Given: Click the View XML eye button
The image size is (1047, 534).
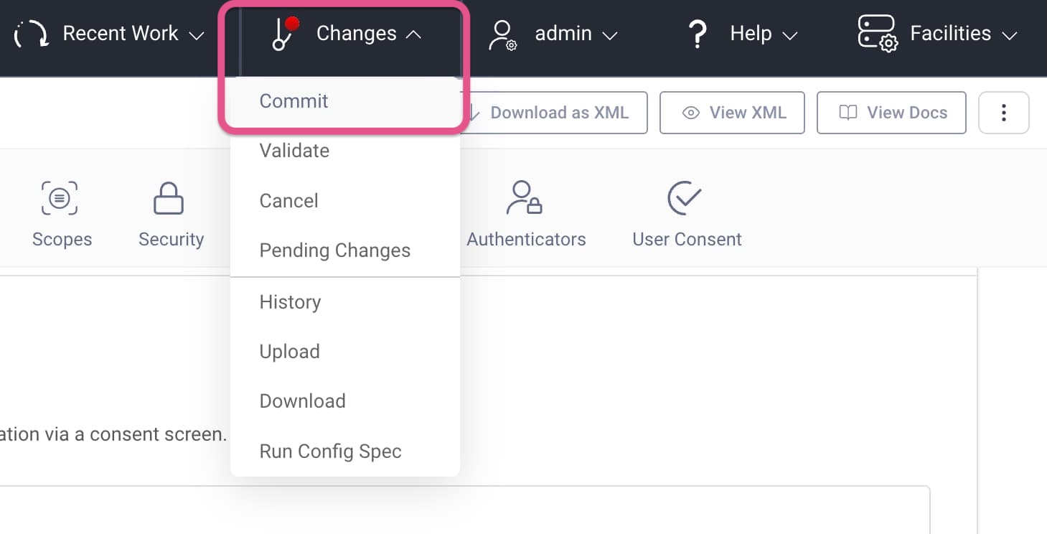Looking at the screenshot, I should [x=732, y=113].
